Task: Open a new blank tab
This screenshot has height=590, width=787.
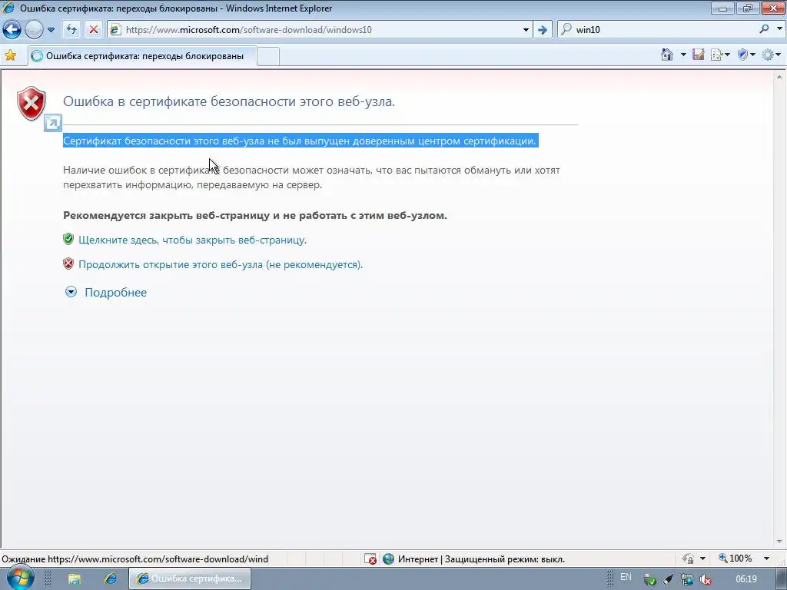Action: pyautogui.click(x=268, y=56)
